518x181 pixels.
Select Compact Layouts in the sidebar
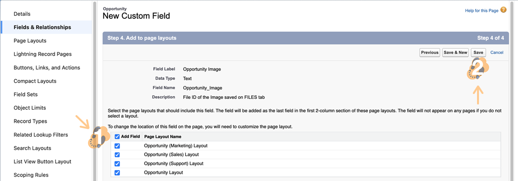click(x=35, y=81)
